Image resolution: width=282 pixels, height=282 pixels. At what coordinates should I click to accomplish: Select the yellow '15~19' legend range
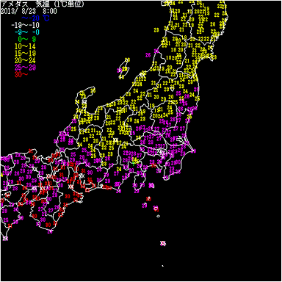[25, 54]
